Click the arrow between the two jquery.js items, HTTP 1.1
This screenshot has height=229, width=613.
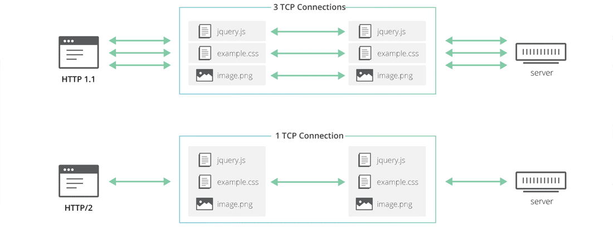(x=306, y=32)
